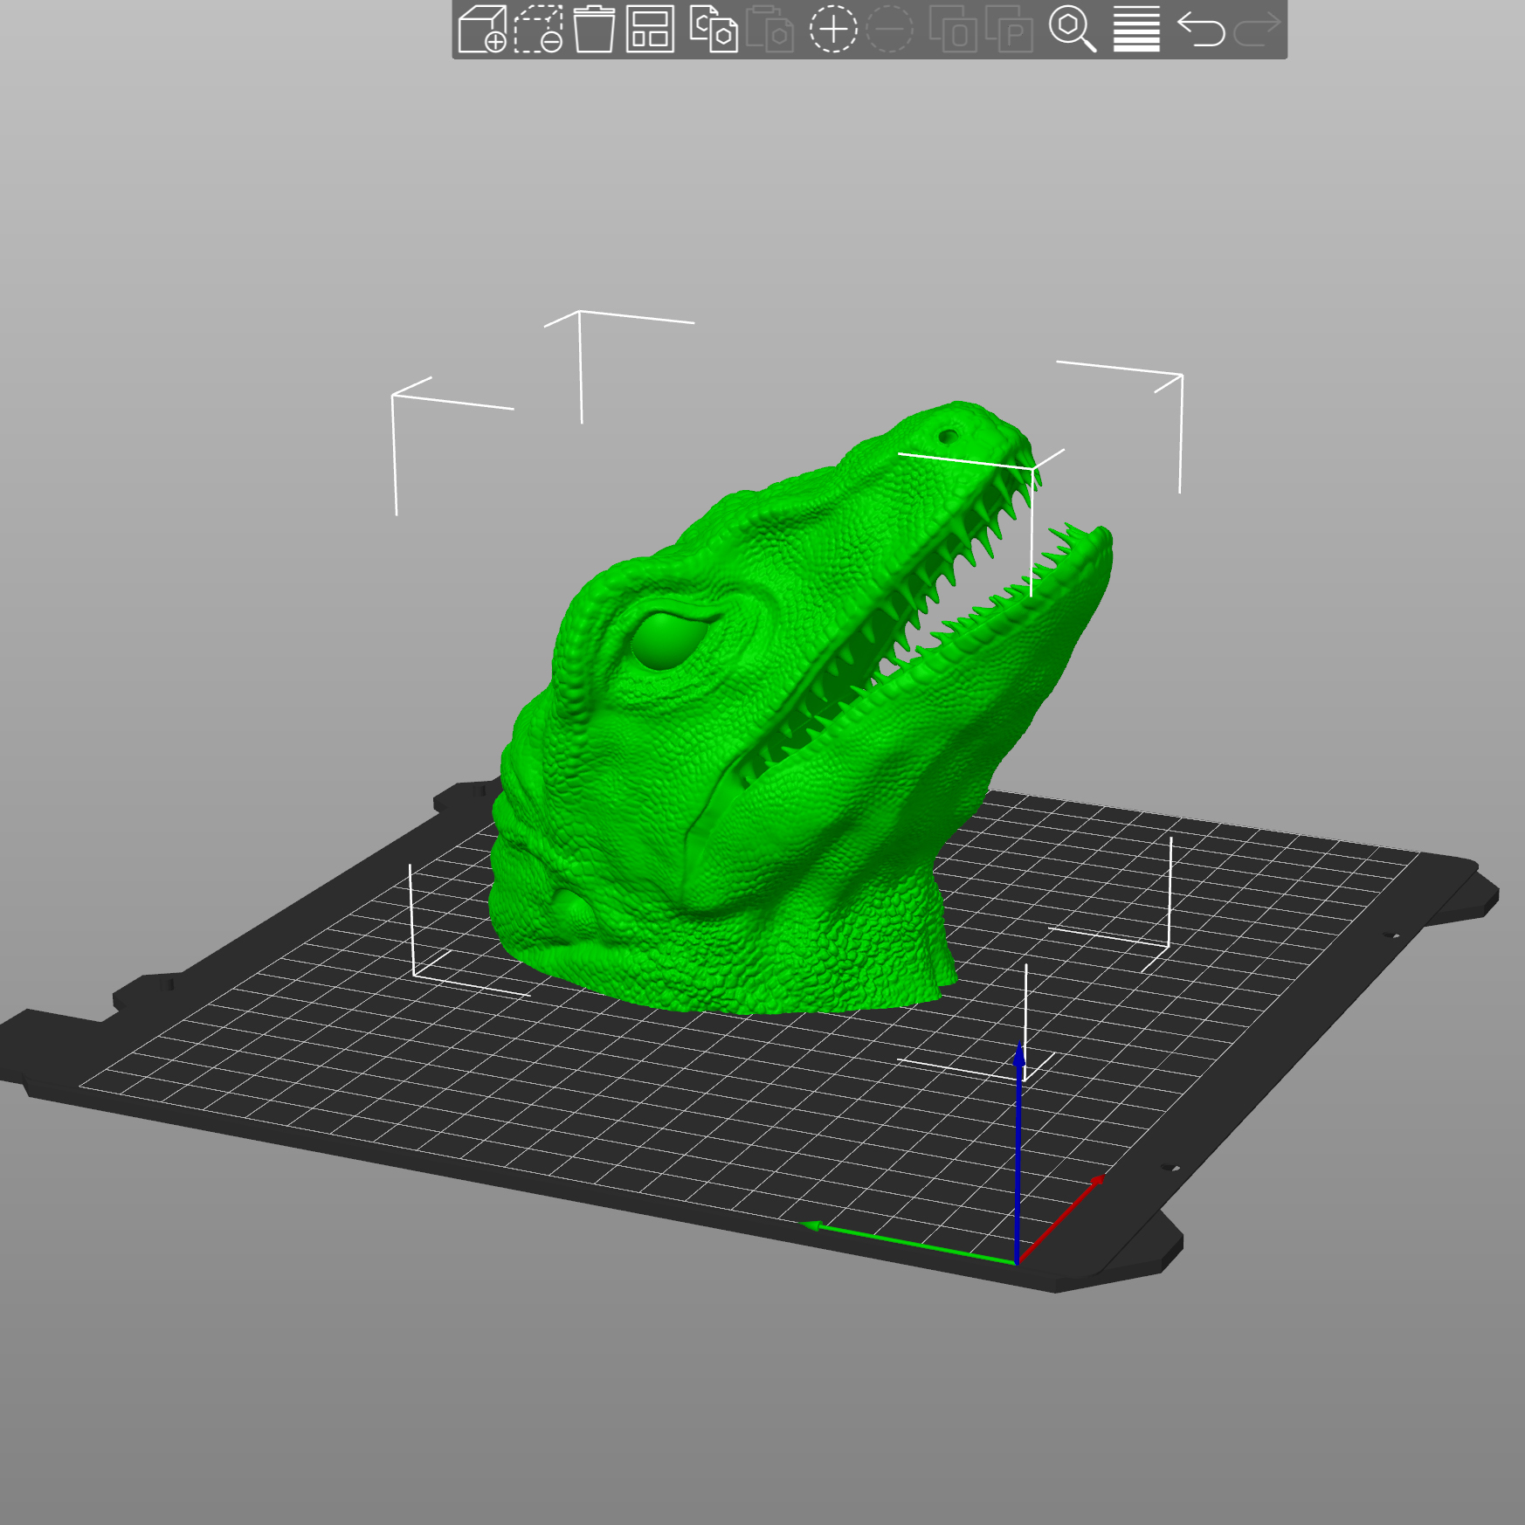Undo the last action
This screenshot has width=1525, height=1525.
(1201, 29)
